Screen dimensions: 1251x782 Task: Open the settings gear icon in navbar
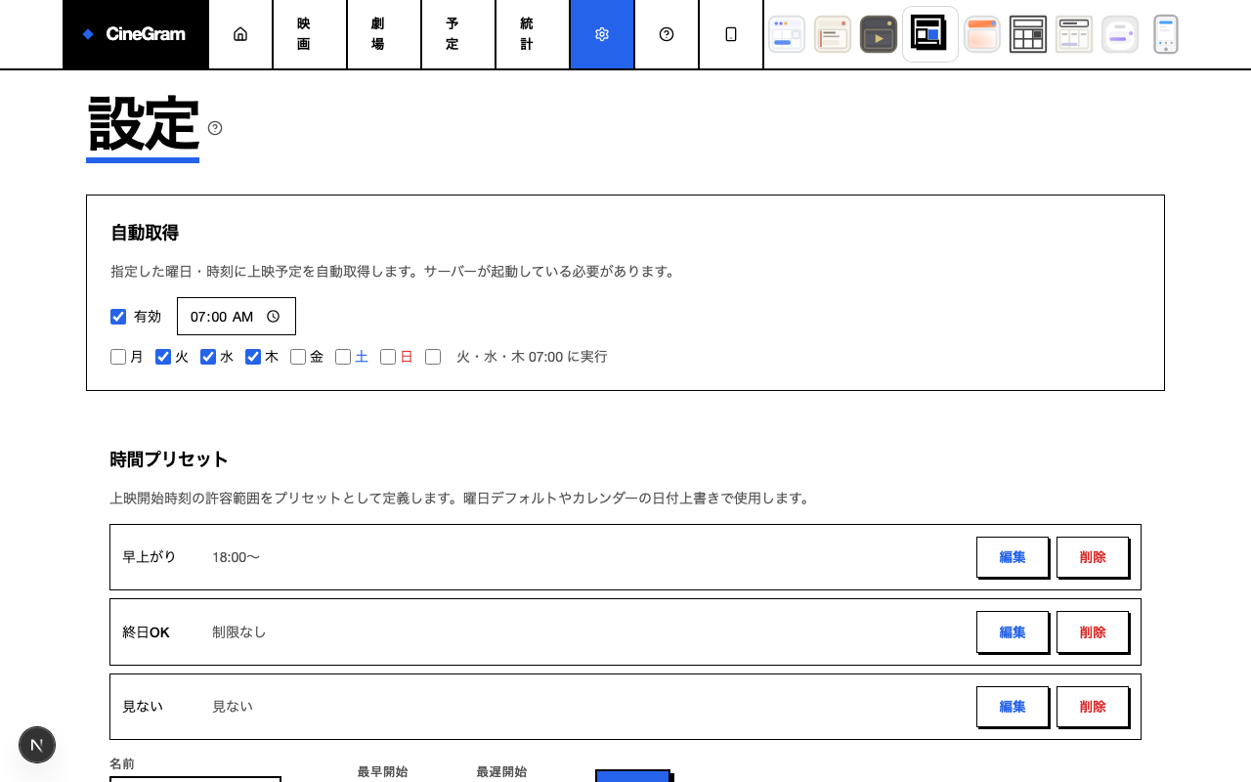(602, 33)
